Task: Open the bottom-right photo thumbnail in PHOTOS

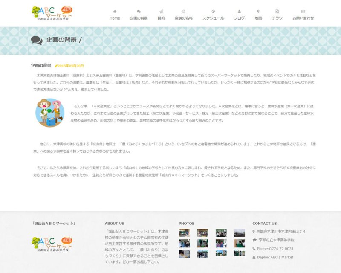Action: click(240, 253)
